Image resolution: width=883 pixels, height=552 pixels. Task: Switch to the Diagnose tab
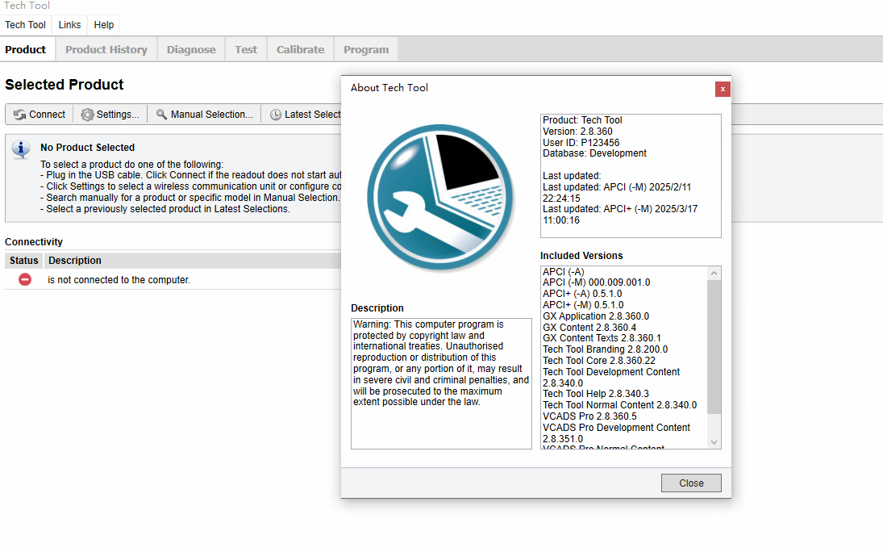(x=190, y=49)
